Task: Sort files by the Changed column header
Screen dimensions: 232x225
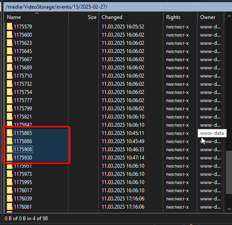Action: point(131,17)
